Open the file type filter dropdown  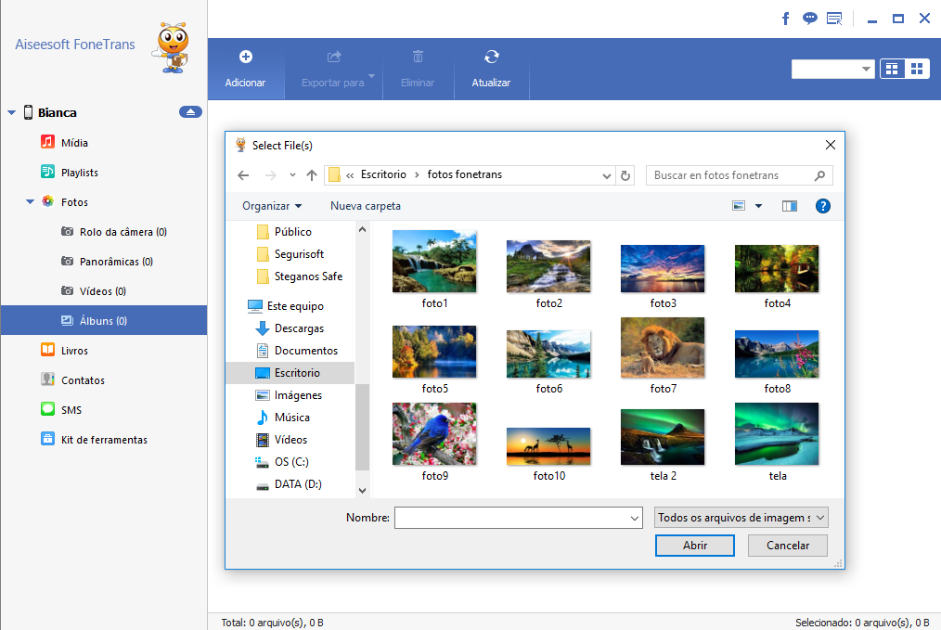[x=741, y=518]
